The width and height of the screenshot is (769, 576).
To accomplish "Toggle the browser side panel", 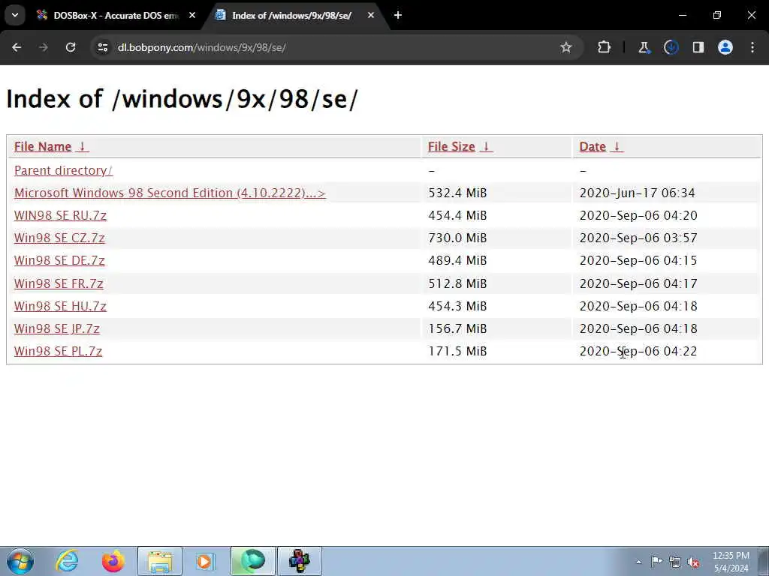I will point(698,47).
